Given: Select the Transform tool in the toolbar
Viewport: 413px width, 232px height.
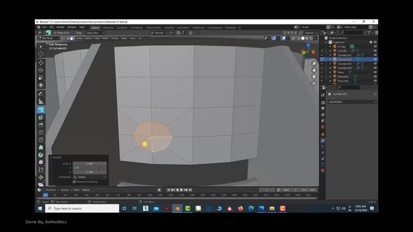Looking at the screenshot, I should click(41, 85).
